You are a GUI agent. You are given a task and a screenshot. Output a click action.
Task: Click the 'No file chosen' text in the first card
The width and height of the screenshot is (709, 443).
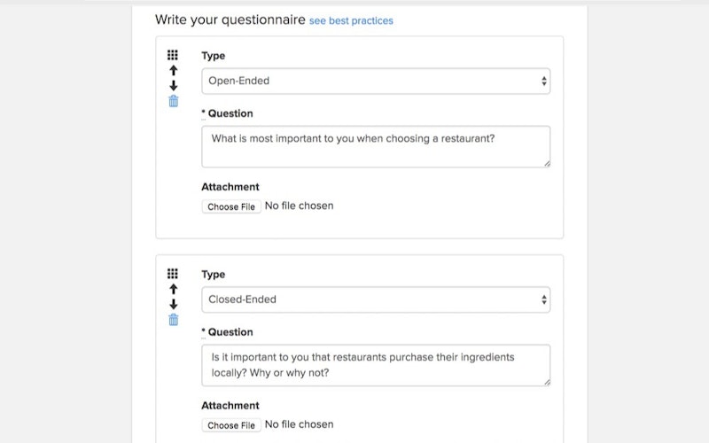(299, 206)
